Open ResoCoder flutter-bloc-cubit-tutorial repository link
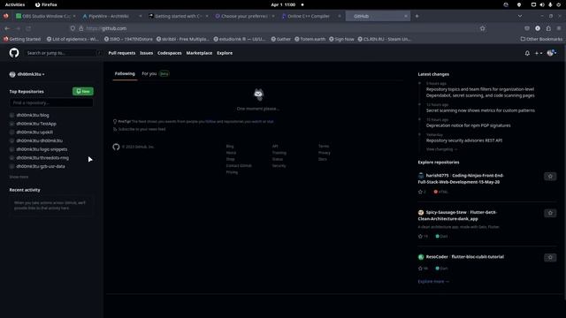Viewport: 566px width, 318px height. point(465,257)
